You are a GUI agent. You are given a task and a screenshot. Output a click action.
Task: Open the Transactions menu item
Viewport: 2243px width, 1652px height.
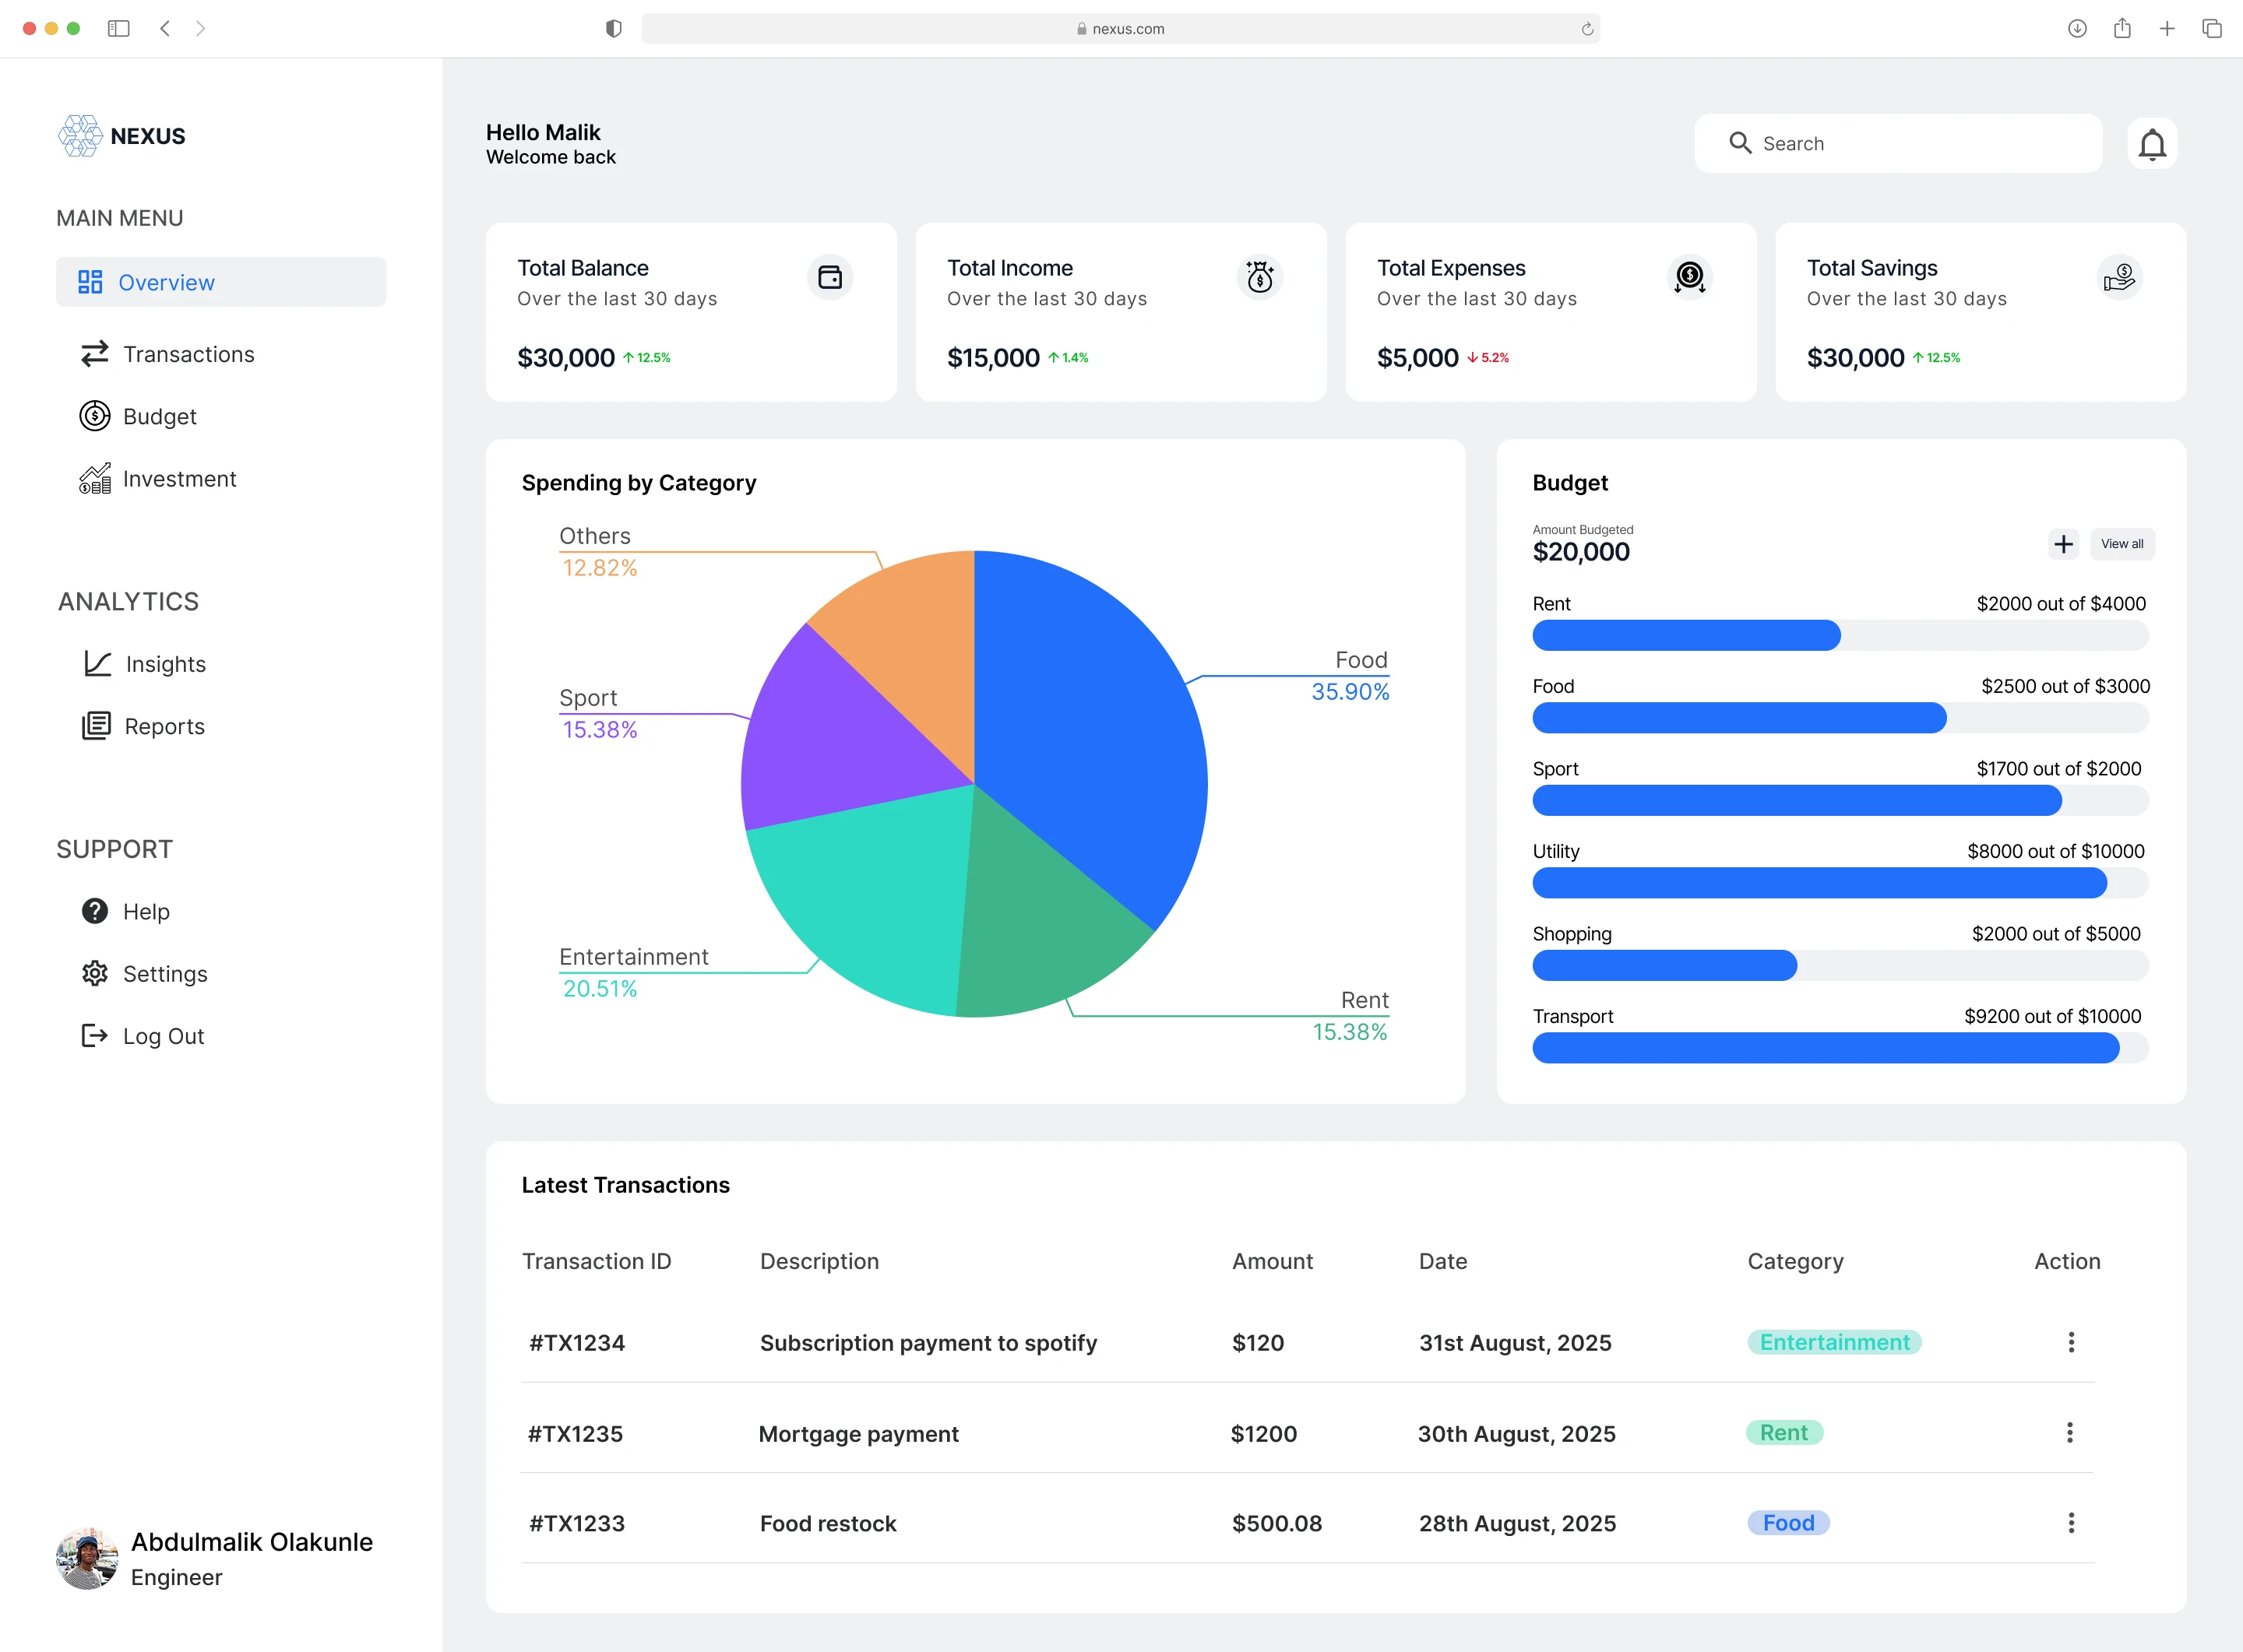pos(188,354)
